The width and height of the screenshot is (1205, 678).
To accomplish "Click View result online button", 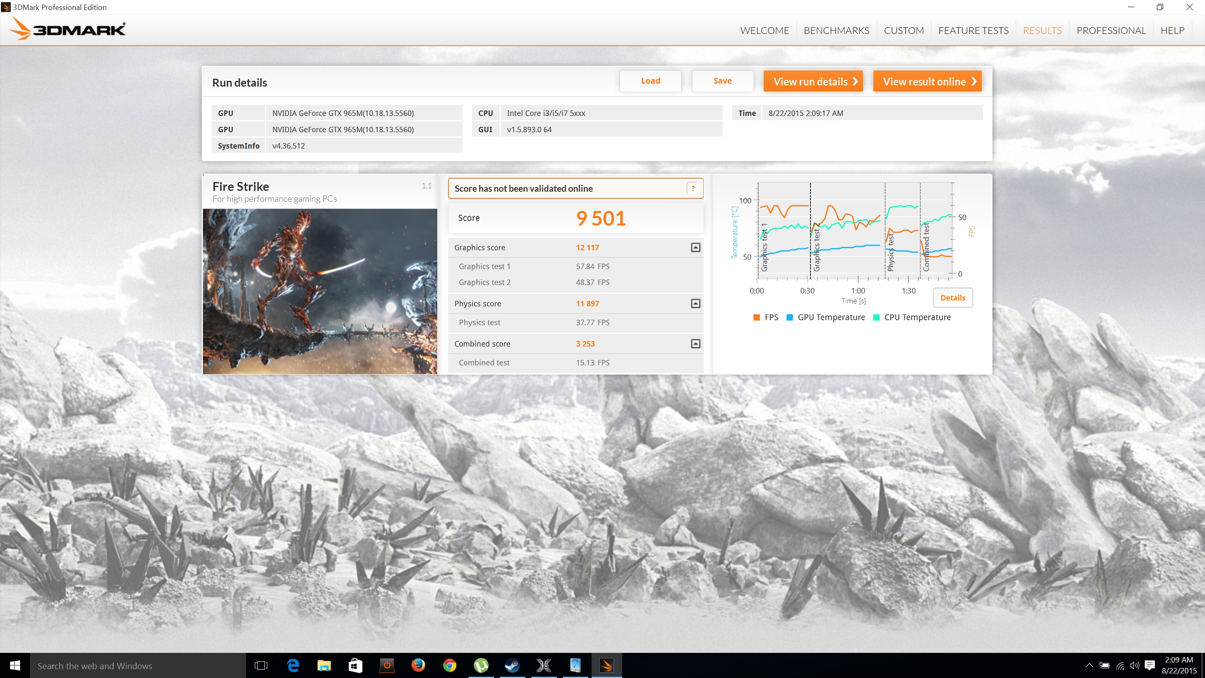I will (x=927, y=82).
